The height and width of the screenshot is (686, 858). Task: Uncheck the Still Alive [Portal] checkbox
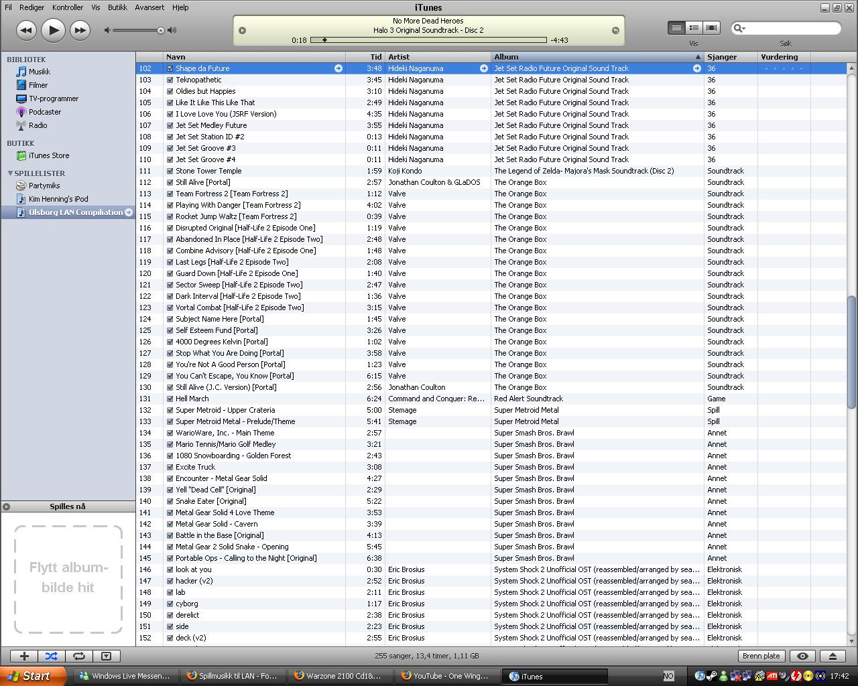click(170, 182)
